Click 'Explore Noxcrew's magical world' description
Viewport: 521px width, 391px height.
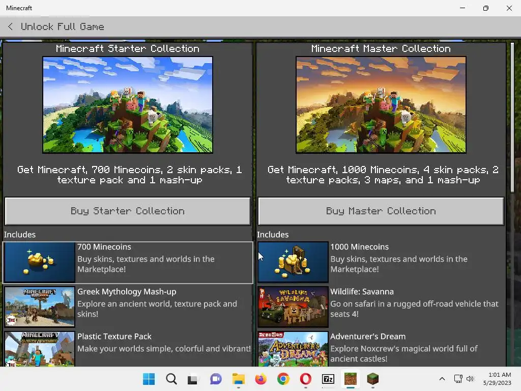tap(403, 354)
